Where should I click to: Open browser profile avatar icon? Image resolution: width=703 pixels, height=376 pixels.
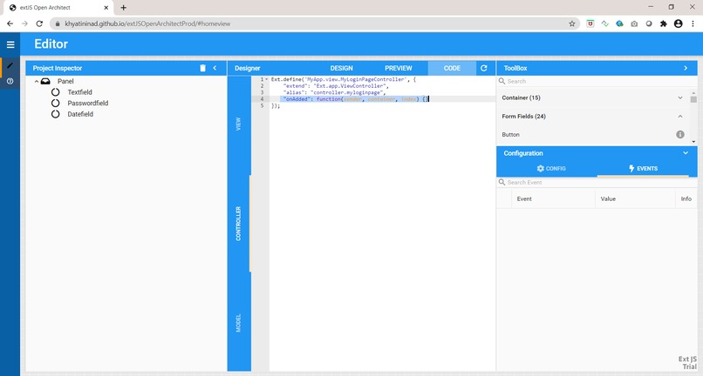tap(678, 23)
